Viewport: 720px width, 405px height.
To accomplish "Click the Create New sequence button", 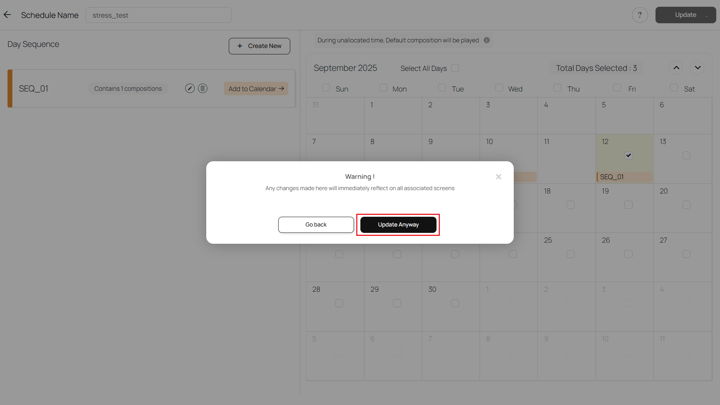I will point(259,46).
